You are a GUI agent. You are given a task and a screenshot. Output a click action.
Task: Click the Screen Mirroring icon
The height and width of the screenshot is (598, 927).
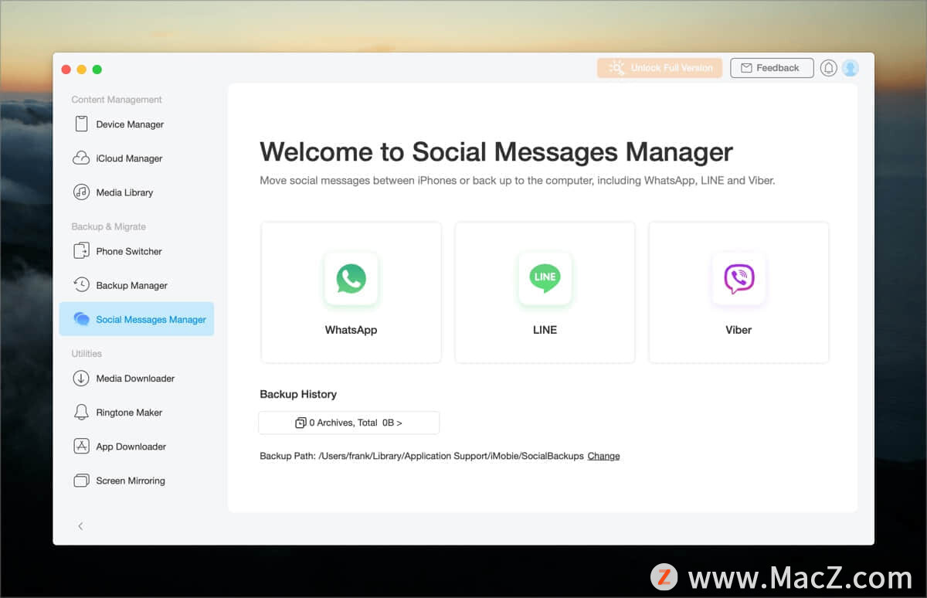tap(81, 481)
